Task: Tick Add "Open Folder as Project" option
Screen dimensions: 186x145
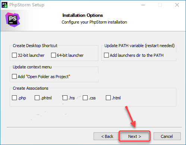Action: (14, 77)
